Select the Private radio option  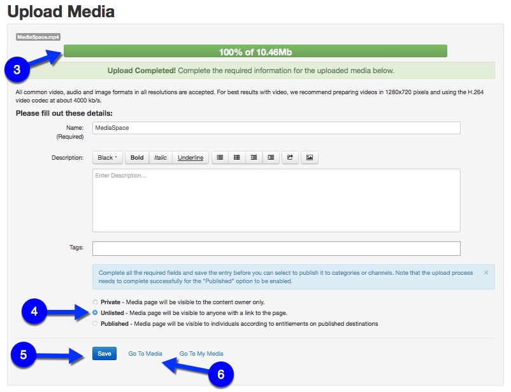pos(96,302)
